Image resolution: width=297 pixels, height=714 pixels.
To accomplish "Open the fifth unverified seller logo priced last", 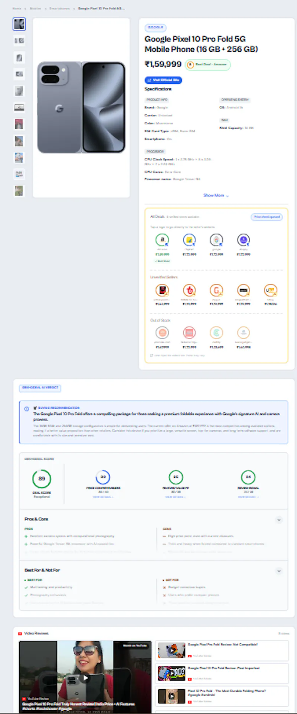I will 271,290.
